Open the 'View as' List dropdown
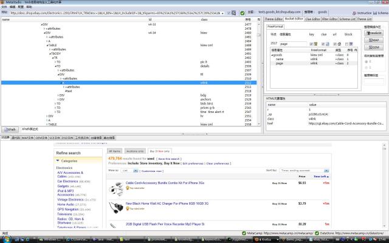Image resolution: width=389 pixels, height=243 pixels. click(129, 171)
